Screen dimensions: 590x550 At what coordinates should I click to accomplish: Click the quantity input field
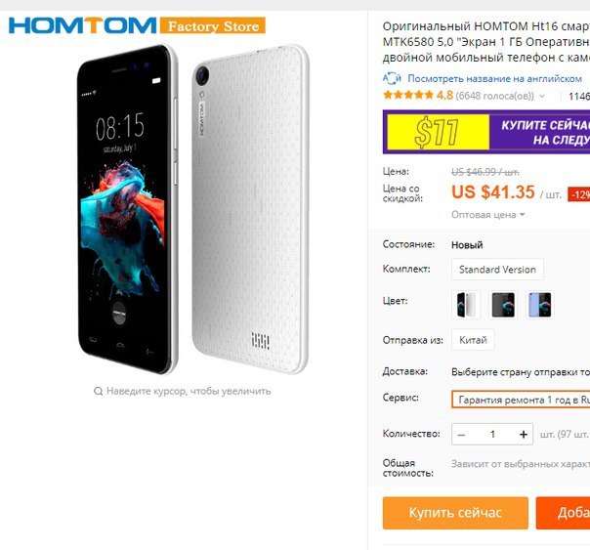click(492, 435)
